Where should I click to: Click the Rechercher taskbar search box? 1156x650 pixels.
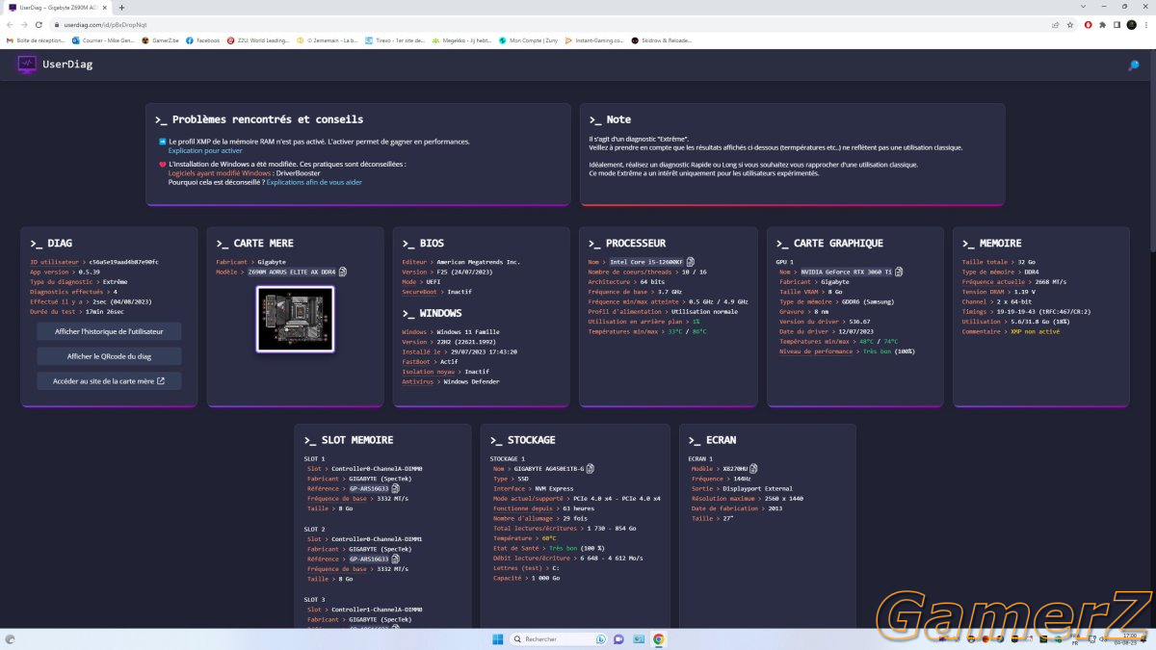click(x=559, y=639)
